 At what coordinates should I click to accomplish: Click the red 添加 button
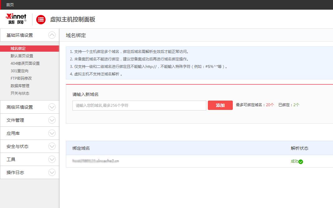tap(220, 105)
